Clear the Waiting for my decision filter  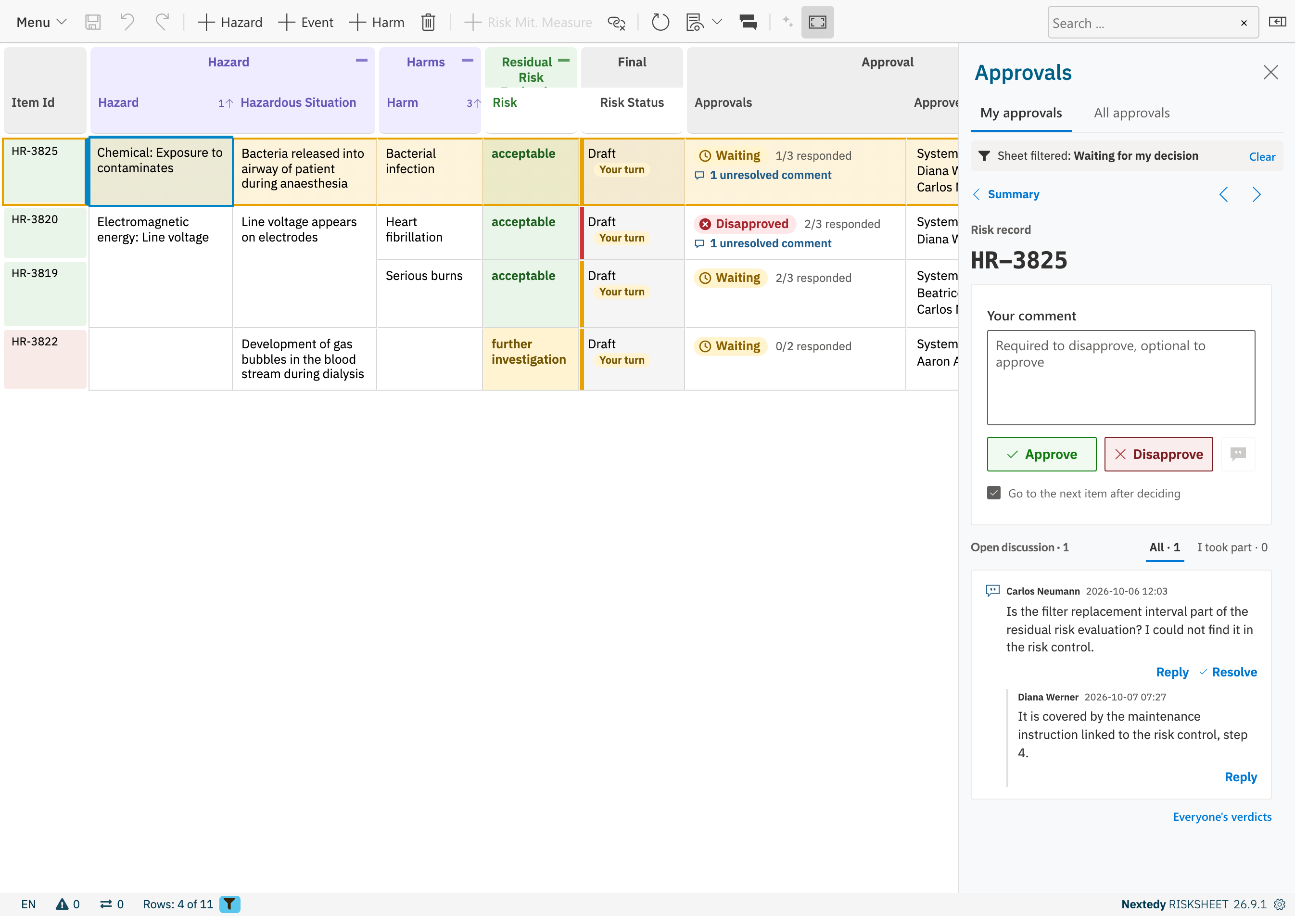click(1262, 157)
